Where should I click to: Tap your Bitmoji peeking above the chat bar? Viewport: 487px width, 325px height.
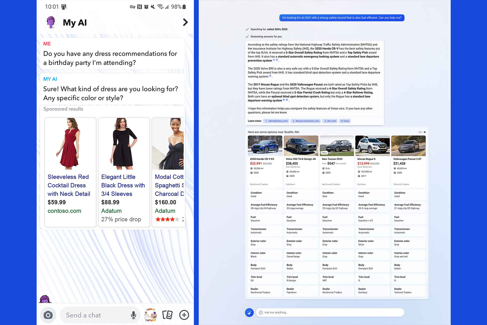(45, 299)
